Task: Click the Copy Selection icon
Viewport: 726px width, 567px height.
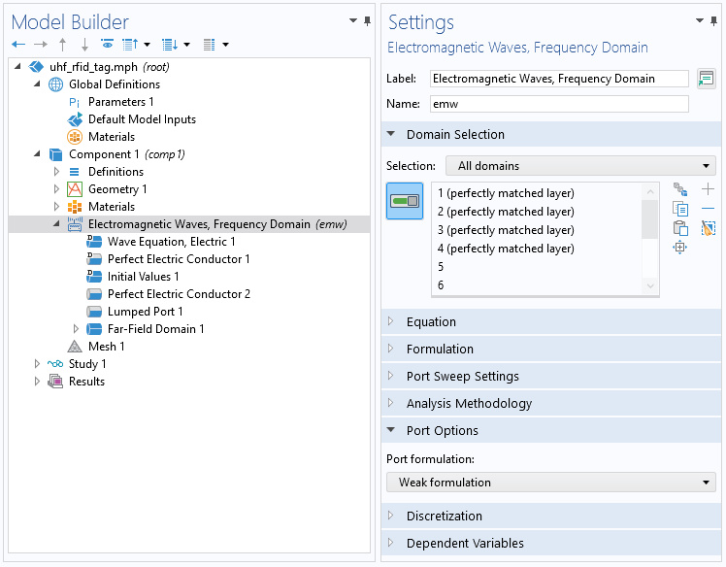Action: (680, 209)
